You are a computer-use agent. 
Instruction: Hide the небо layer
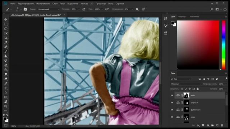point(172,96)
